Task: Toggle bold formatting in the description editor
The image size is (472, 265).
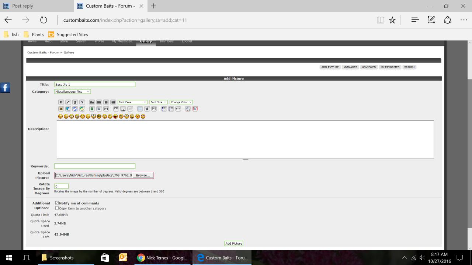Action: [61, 102]
